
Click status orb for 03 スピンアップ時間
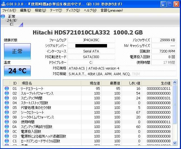coord(7,98)
